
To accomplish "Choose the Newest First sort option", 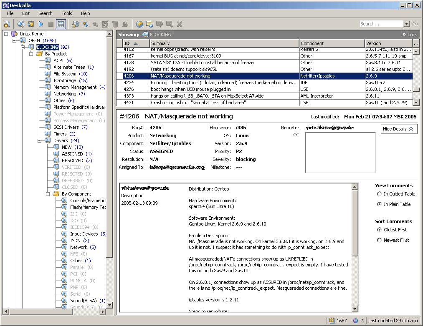I will [379, 240].
